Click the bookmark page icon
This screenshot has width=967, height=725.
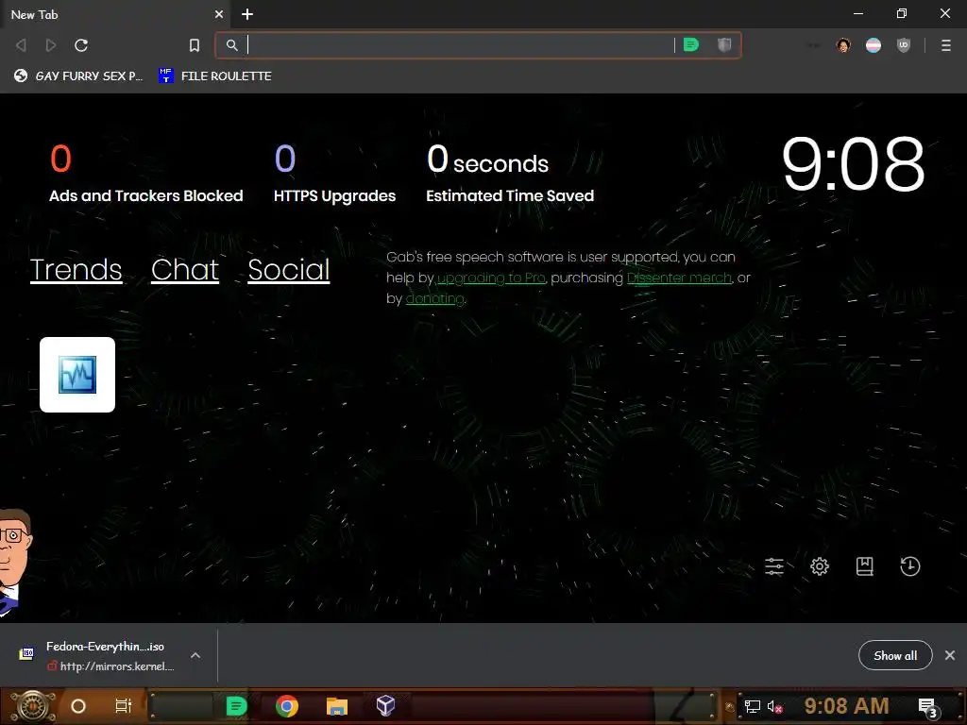[x=195, y=45]
